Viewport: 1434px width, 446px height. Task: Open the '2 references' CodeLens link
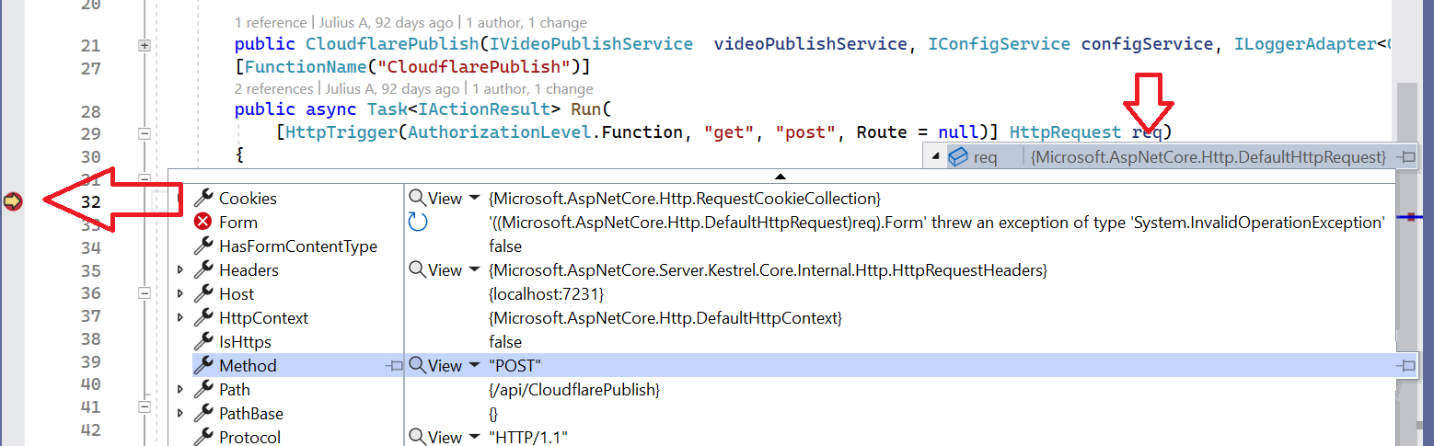click(x=273, y=89)
